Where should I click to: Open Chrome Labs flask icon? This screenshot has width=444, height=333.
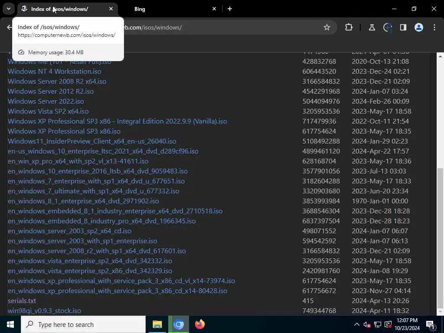pyautogui.click(x=372, y=27)
